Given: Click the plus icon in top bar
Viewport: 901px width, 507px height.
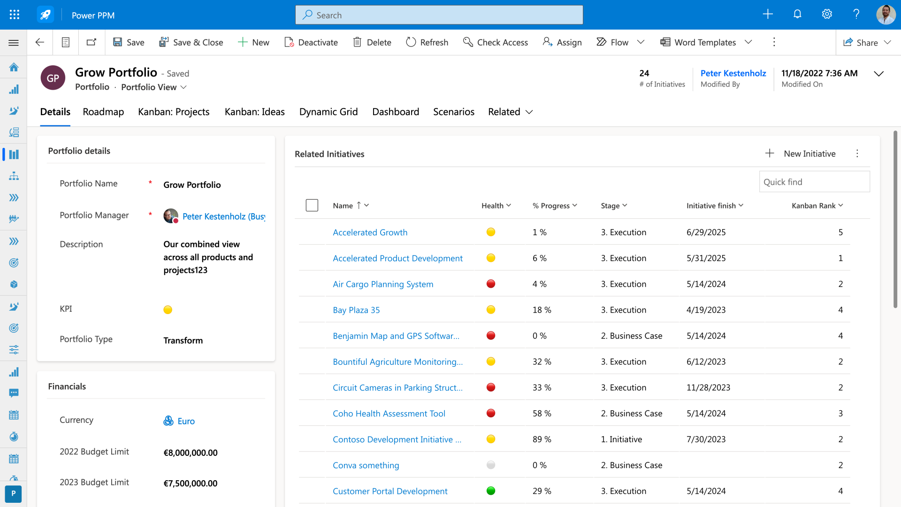Looking at the screenshot, I should 768,14.
